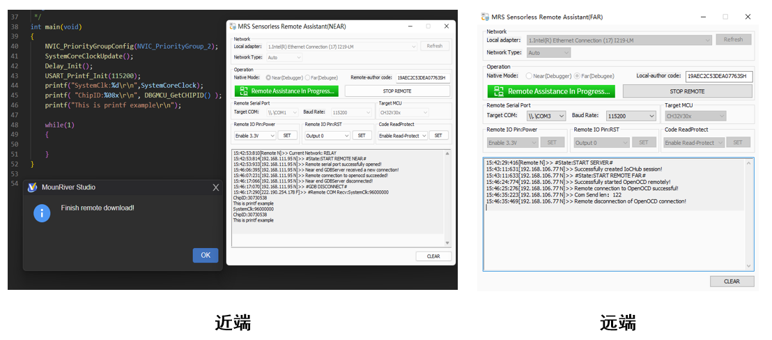Maximize the NEAR Remote Assistant window
This screenshot has height=340, width=772.
[428, 26]
